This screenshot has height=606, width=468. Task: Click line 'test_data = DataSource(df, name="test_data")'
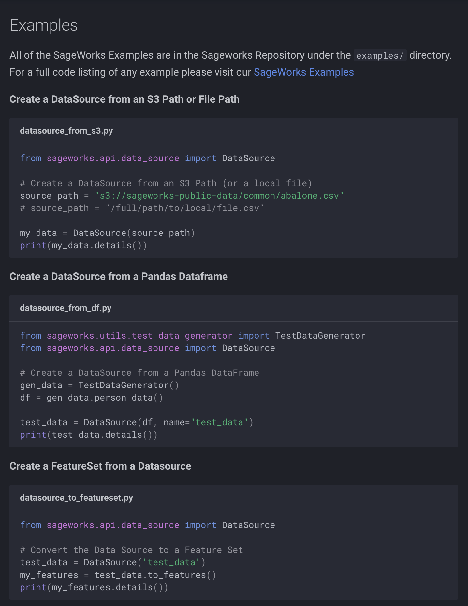click(x=137, y=422)
